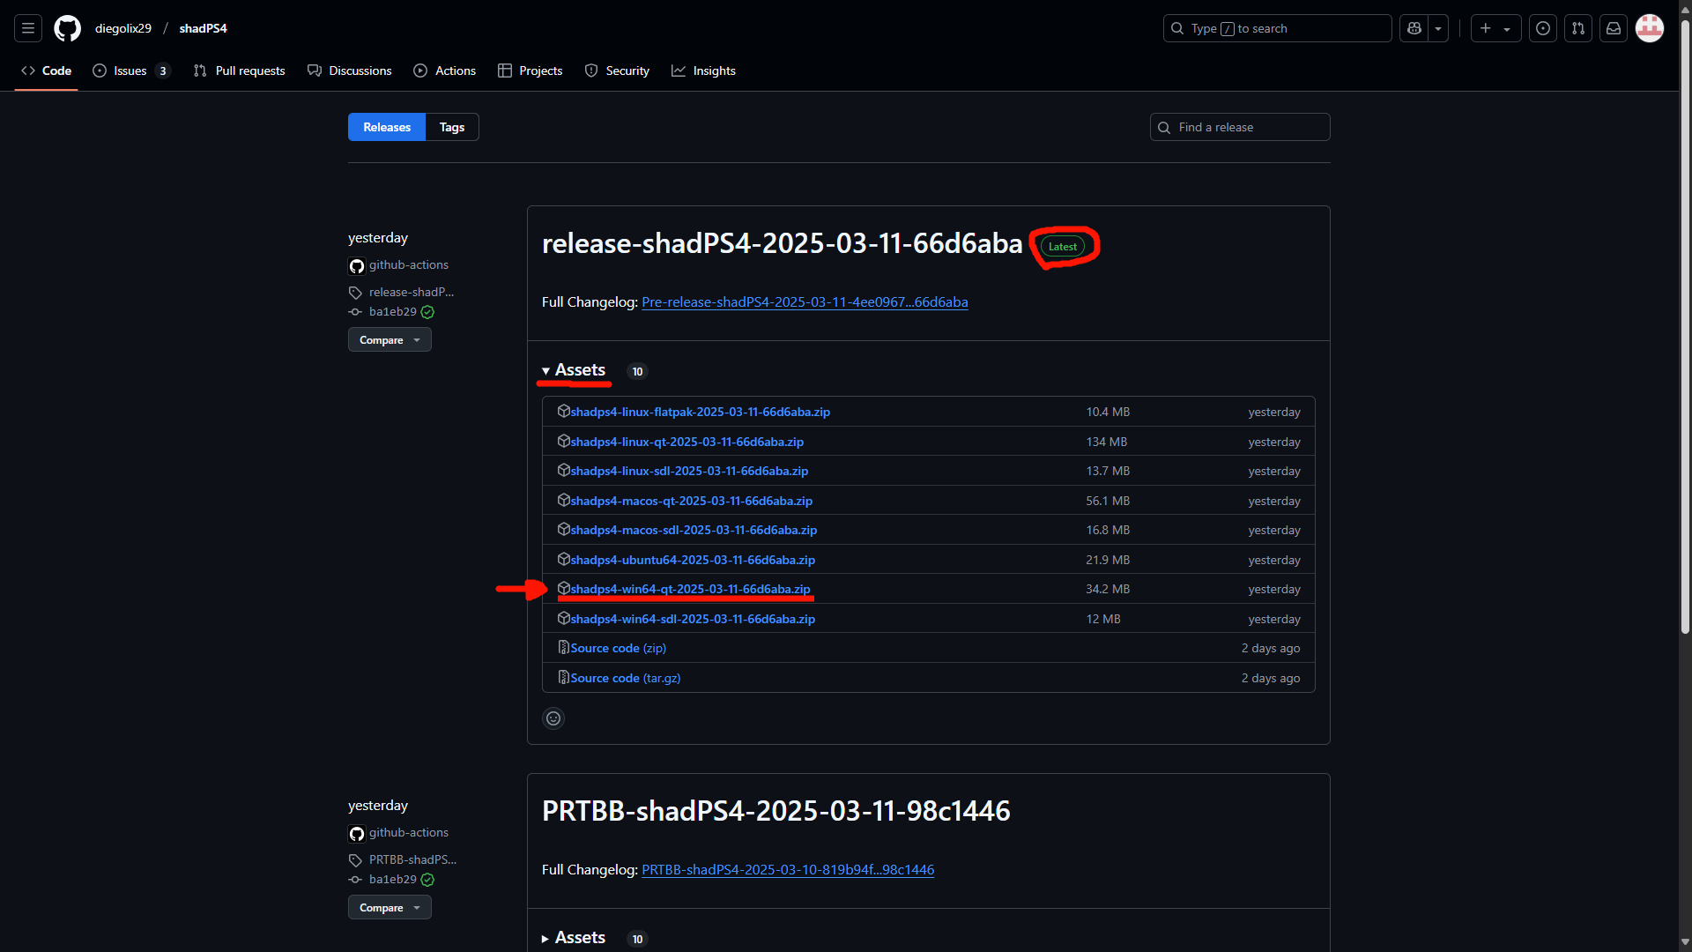1692x952 pixels.
Task: Click the Find a release search field
Action: (1240, 127)
